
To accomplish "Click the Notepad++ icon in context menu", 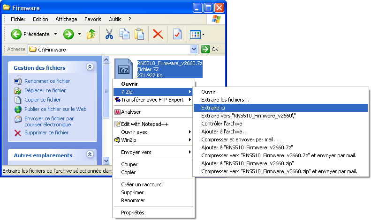I will click(x=117, y=124).
